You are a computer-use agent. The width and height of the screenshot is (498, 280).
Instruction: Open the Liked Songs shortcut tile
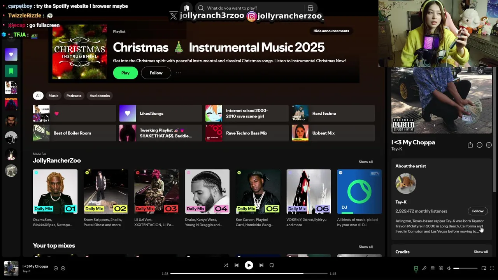click(x=160, y=114)
